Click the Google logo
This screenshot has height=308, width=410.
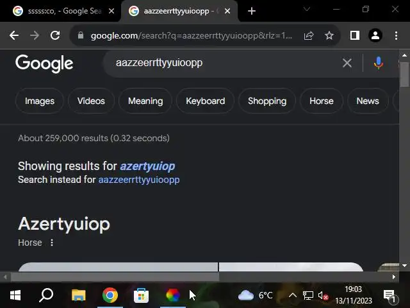(x=44, y=64)
